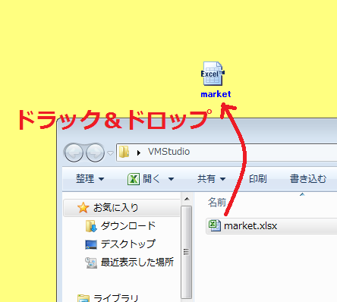Select お気に入り in the navigation pane
The image size is (337, 302).
click(121, 208)
